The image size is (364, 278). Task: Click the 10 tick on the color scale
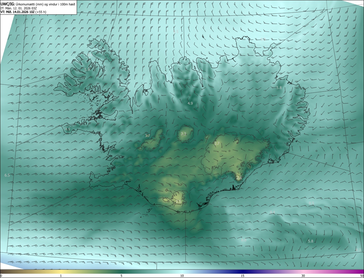pos(182,276)
